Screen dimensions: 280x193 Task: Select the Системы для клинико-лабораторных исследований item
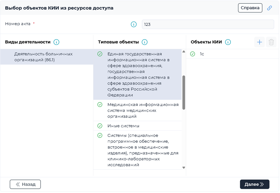143,150
